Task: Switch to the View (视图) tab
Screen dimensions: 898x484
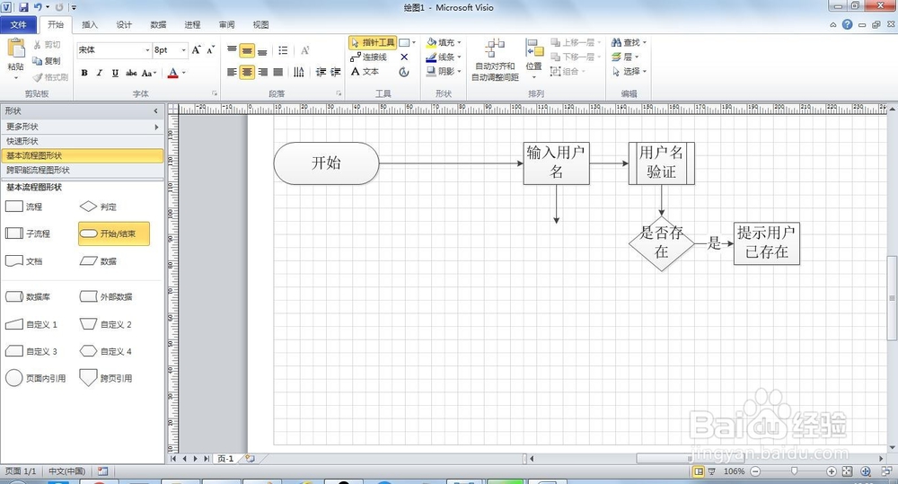Action: pyautogui.click(x=260, y=24)
